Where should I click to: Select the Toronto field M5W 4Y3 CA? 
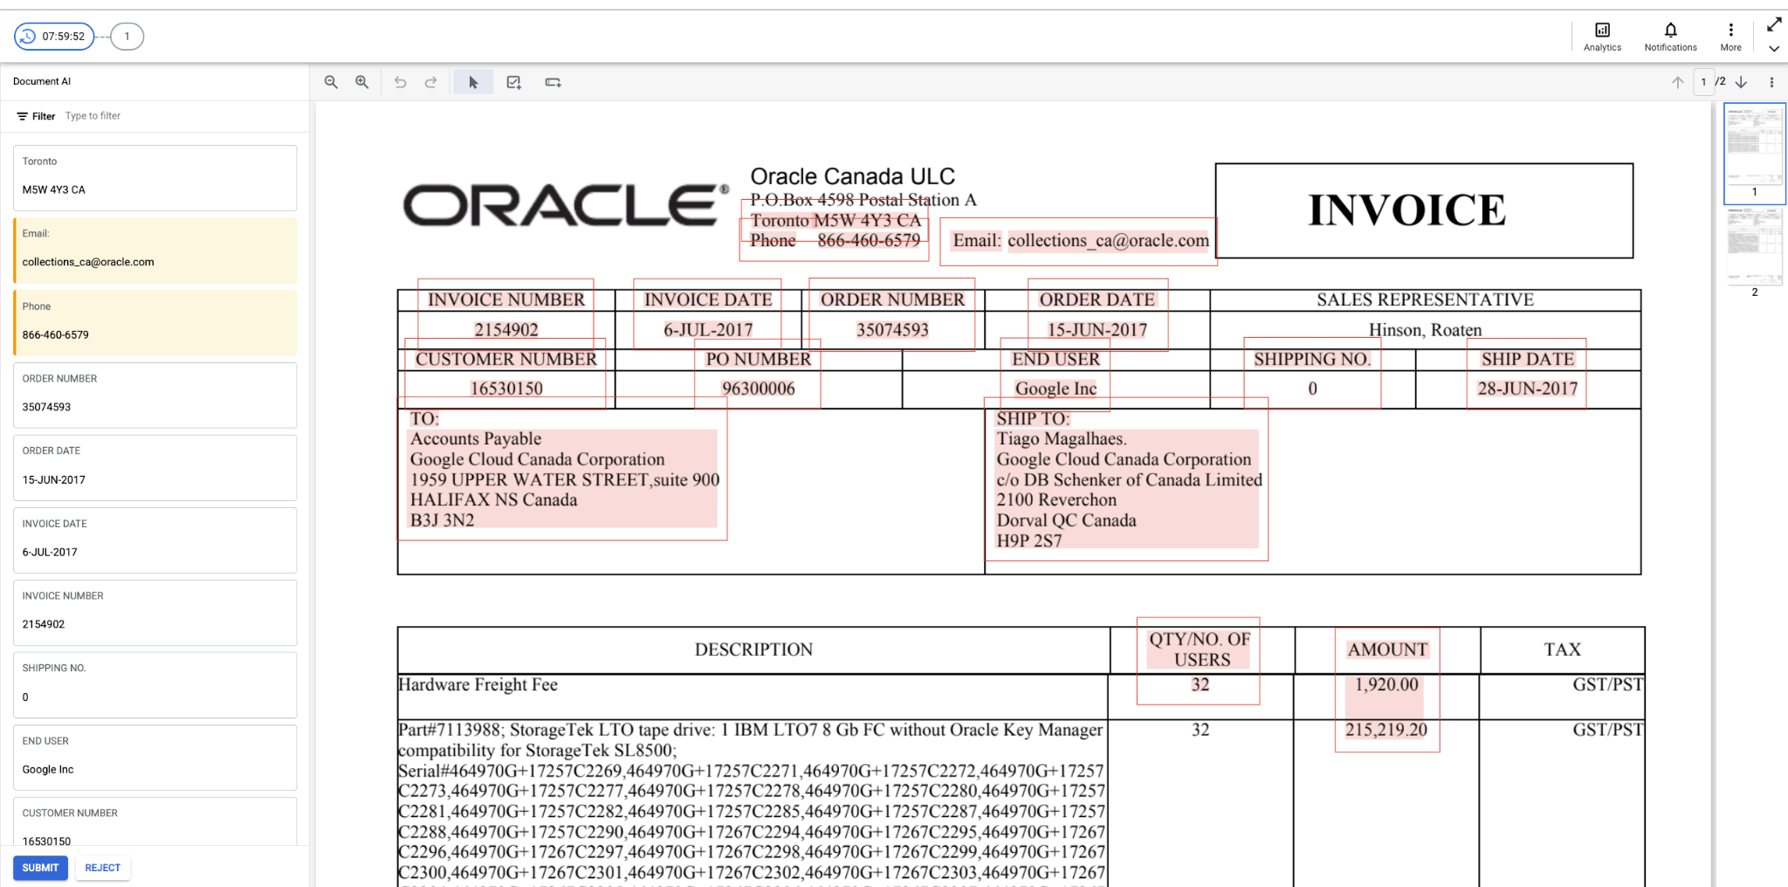tap(155, 177)
